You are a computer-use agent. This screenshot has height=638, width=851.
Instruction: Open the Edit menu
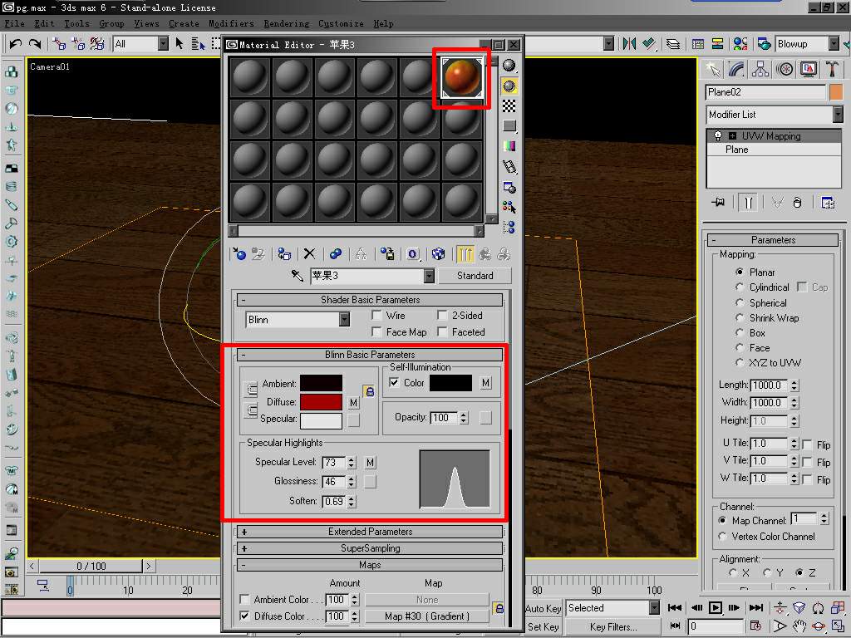coord(45,23)
